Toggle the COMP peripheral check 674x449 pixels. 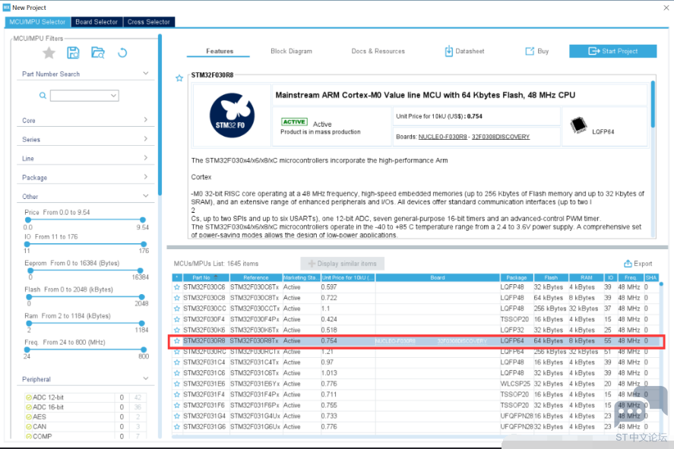pos(29,436)
